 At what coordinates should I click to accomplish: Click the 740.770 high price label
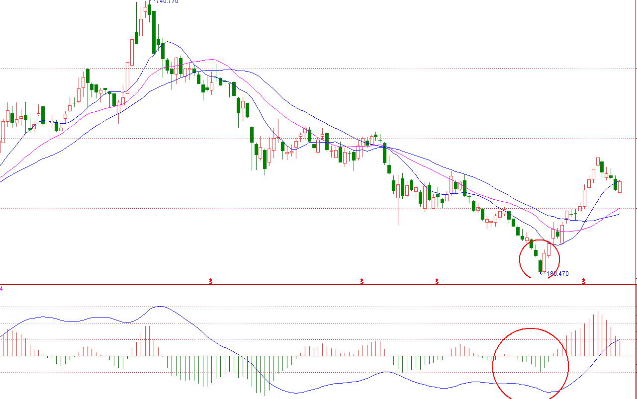(x=167, y=1)
